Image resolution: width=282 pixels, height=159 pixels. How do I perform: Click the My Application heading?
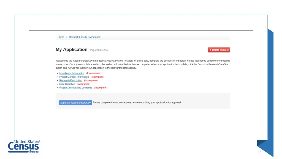point(71,50)
